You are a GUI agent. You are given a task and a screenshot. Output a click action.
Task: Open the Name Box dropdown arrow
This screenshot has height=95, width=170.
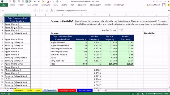click(x=34, y=11)
